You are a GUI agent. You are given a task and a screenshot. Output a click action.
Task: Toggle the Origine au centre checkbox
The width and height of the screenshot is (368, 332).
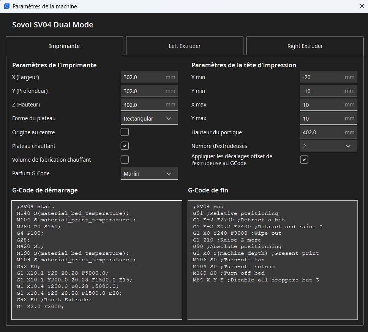point(125,132)
